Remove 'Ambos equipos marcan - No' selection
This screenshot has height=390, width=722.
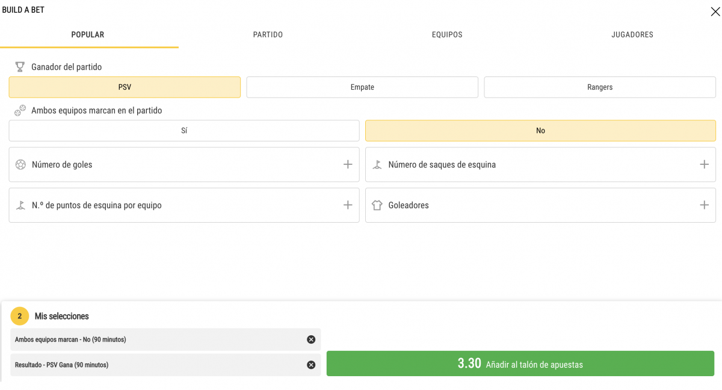pyautogui.click(x=311, y=339)
